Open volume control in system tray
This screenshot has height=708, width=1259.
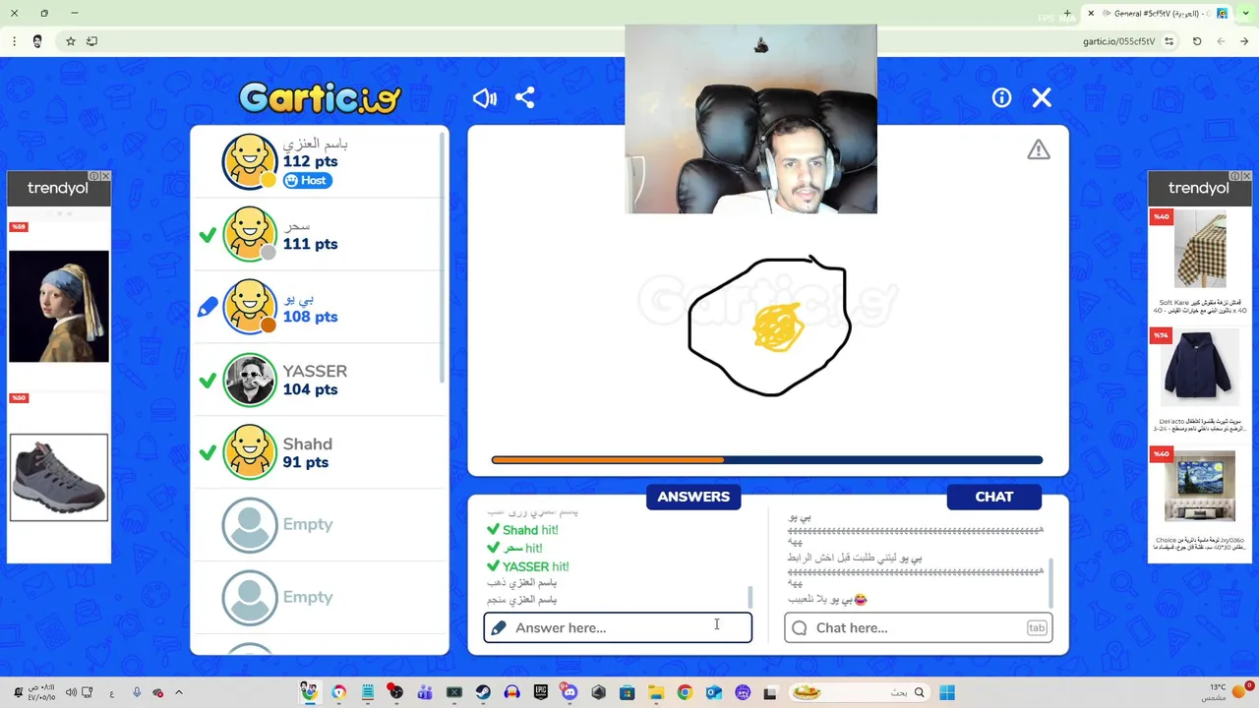point(71,692)
